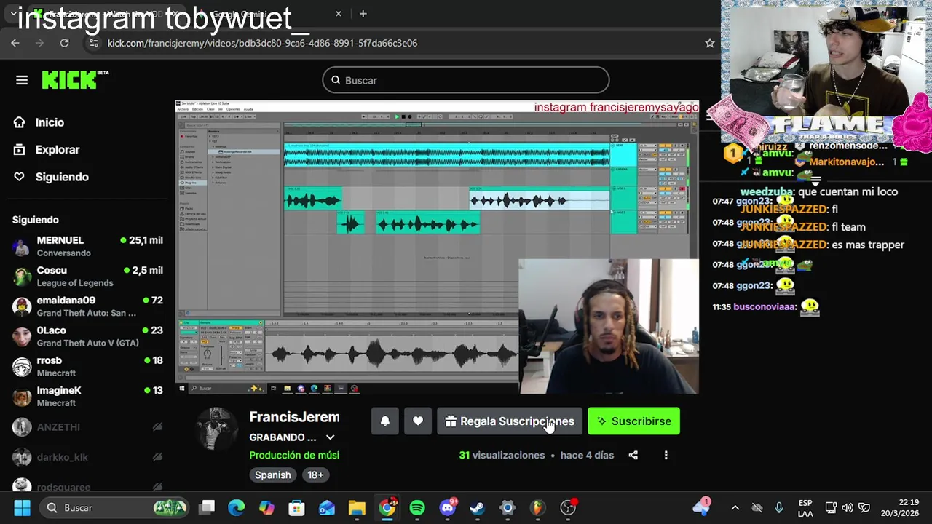Image resolution: width=932 pixels, height=524 pixels.
Task: Bookmark this page with the star icon
Action: [x=710, y=43]
